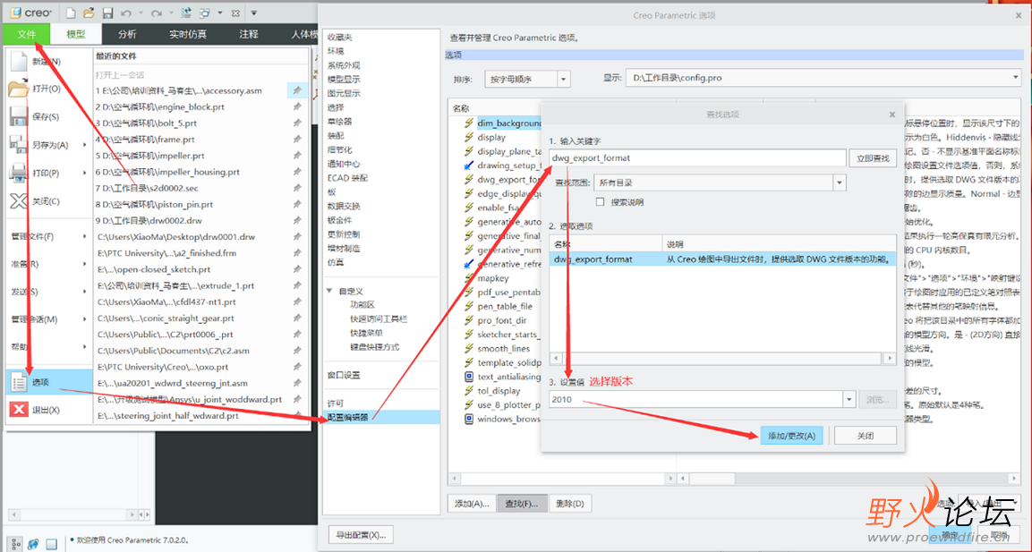Switch to the 注释 ribbon tab
The width and height of the screenshot is (1032, 552).
(249, 34)
